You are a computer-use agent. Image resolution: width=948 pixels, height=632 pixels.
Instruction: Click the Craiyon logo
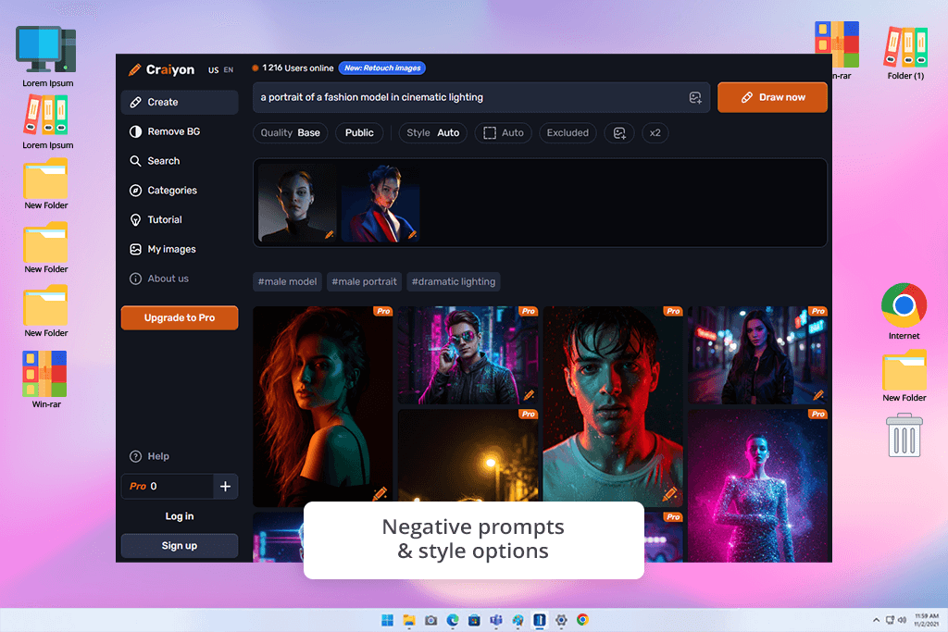161,69
